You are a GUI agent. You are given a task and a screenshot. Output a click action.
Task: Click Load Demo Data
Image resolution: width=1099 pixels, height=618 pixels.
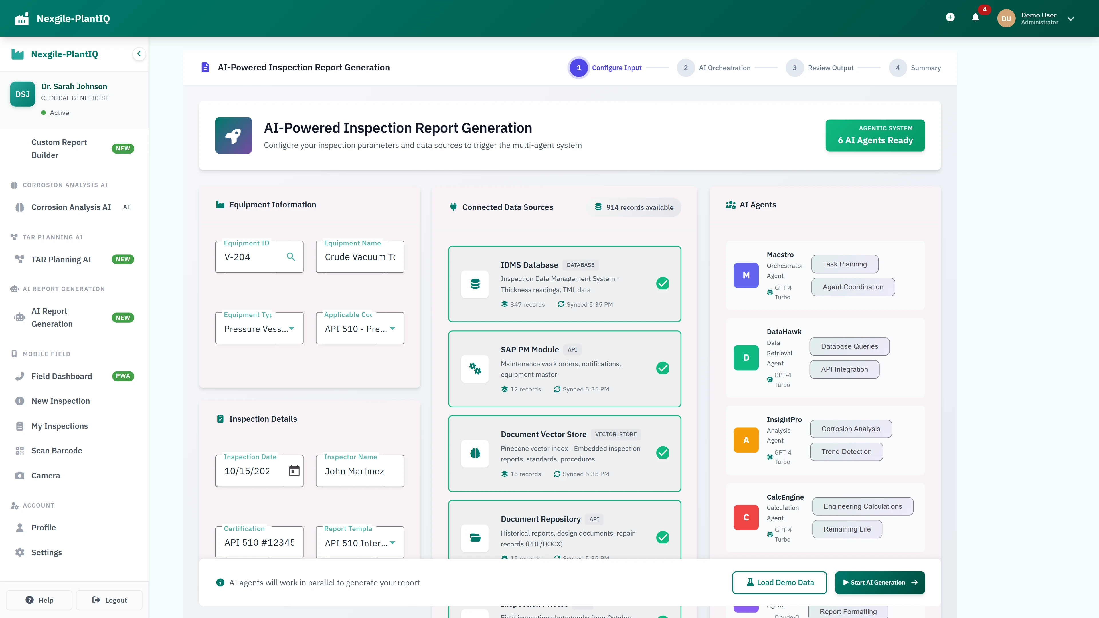tap(779, 582)
